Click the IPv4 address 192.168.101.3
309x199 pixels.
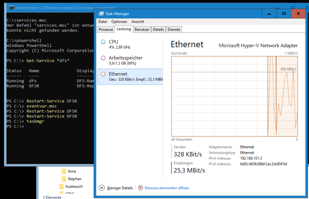(x=251, y=158)
